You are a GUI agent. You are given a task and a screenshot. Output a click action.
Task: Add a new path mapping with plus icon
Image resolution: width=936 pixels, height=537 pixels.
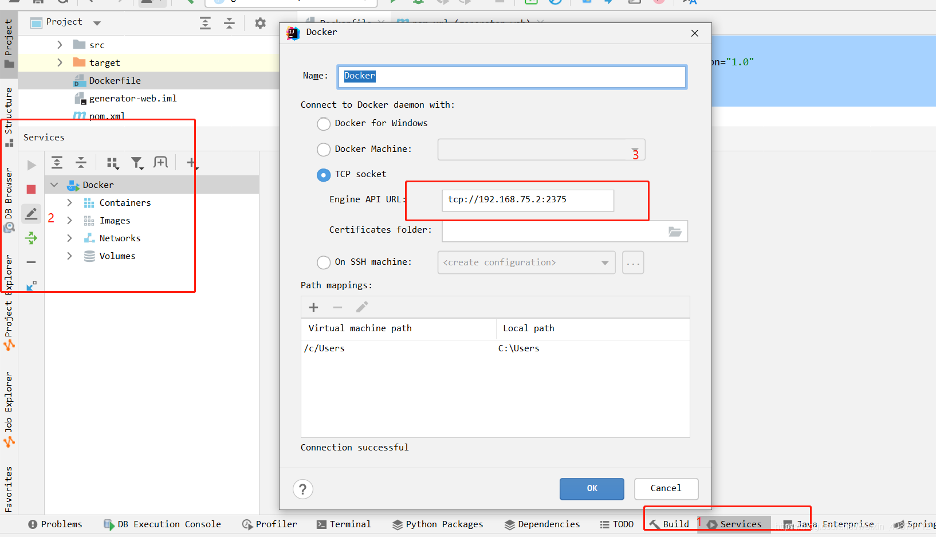pyautogui.click(x=313, y=308)
